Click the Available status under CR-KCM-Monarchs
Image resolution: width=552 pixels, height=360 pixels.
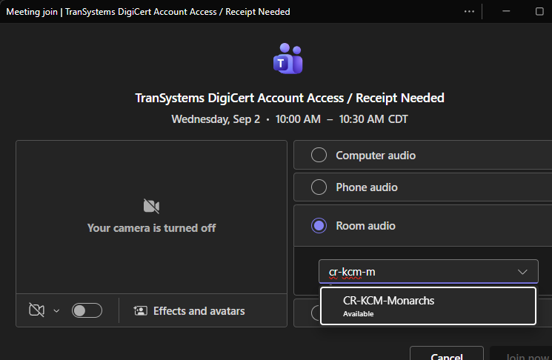359,314
